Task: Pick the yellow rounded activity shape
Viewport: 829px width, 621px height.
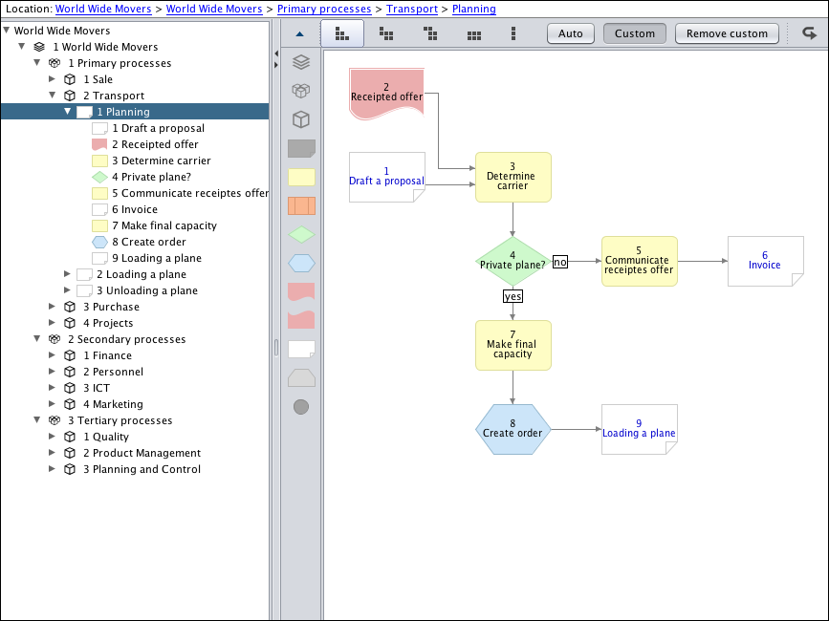Action: click(301, 178)
